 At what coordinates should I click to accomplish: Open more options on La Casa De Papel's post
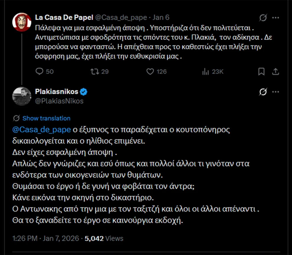(x=275, y=18)
